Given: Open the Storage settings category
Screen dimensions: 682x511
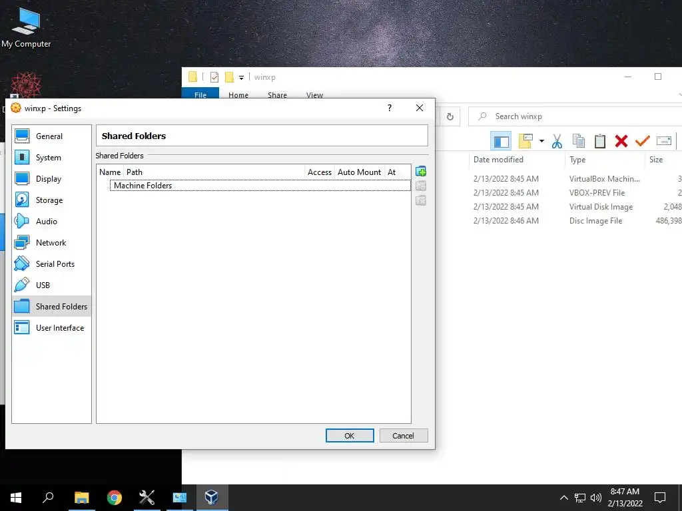Looking at the screenshot, I should pyautogui.click(x=51, y=200).
